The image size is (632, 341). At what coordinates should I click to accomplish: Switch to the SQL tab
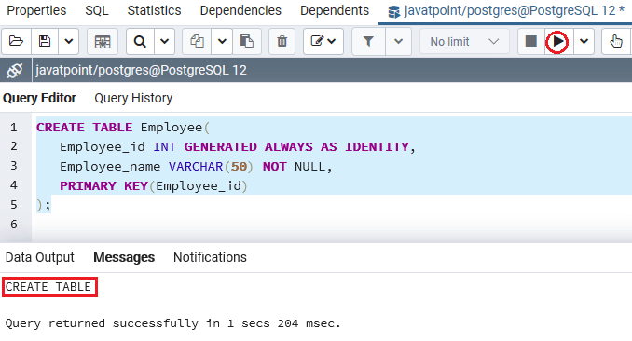tap(97, 10)
